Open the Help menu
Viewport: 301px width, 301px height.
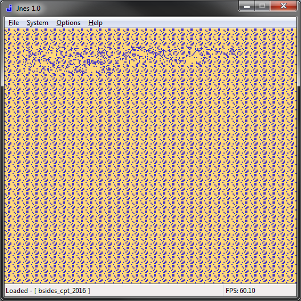point(95,23)
